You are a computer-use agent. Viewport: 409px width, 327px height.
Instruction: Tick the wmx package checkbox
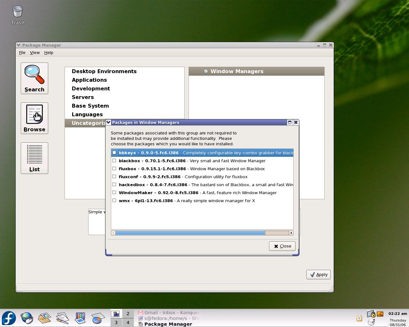click(114, 201)
